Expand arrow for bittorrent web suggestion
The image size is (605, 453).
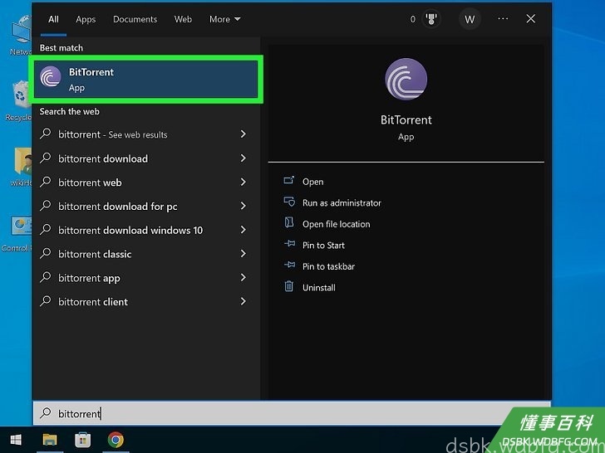point(243,182)
